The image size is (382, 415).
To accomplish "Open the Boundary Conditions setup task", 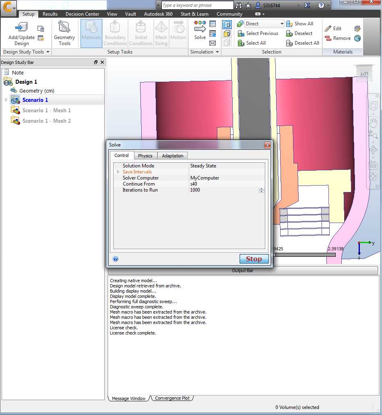I will 115,32.
